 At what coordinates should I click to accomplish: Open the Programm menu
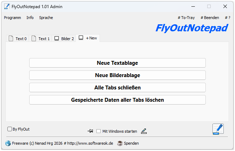(x=12, y=18)
